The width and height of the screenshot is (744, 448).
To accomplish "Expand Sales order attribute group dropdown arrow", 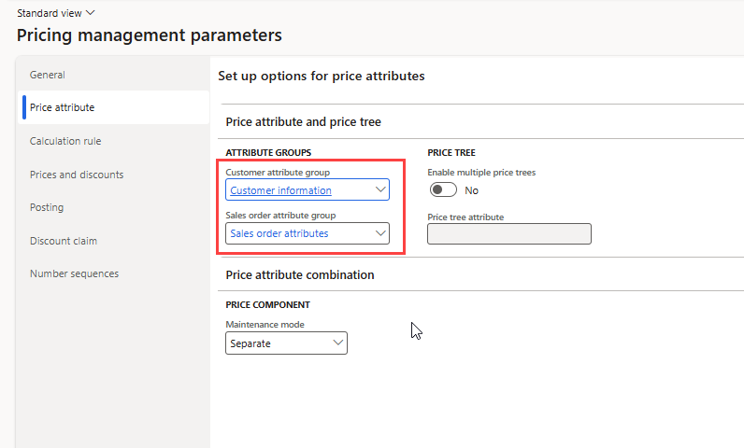I will 379,233.
